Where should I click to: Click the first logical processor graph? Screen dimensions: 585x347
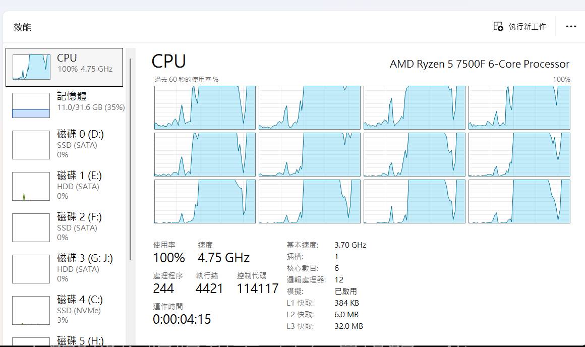tap(205, 107)
